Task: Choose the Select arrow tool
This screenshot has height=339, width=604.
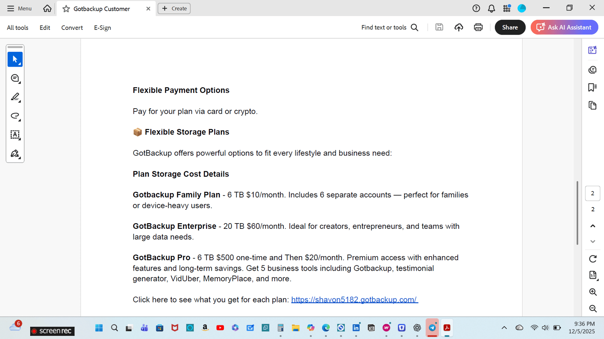Action: (x=15, y=60)
